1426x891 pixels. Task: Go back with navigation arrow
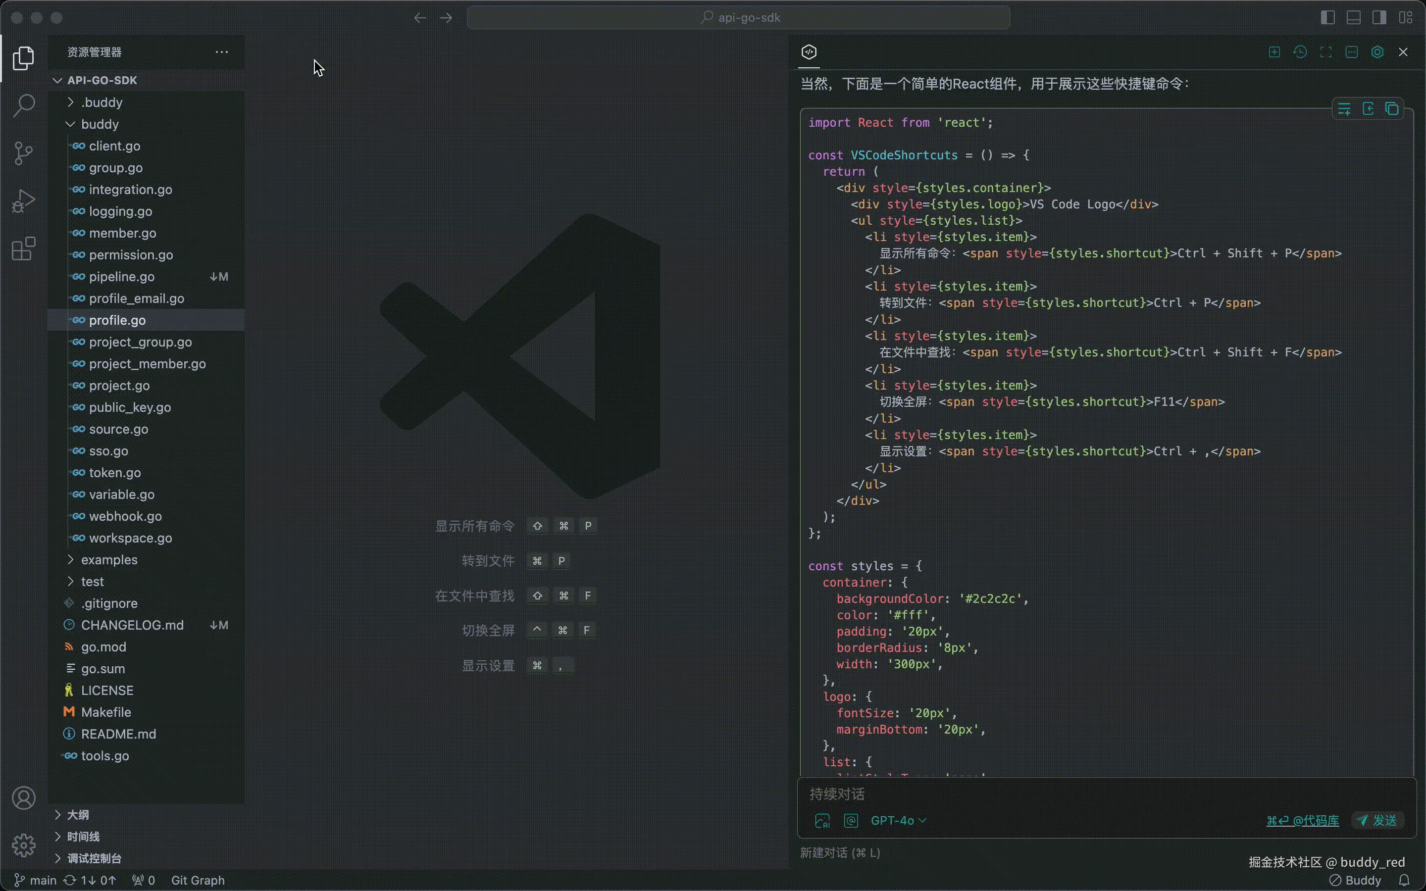419,18
